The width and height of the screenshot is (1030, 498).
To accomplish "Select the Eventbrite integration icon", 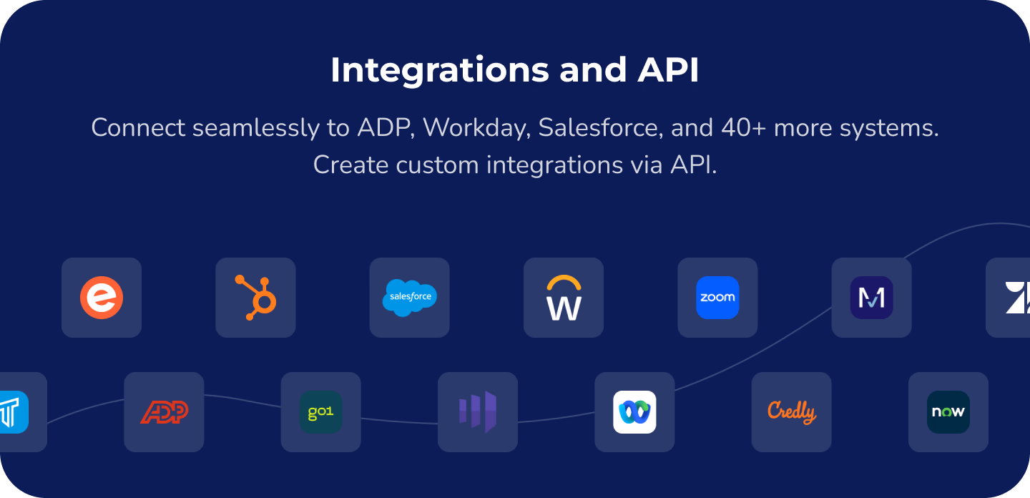I will (x=102, y=298).
